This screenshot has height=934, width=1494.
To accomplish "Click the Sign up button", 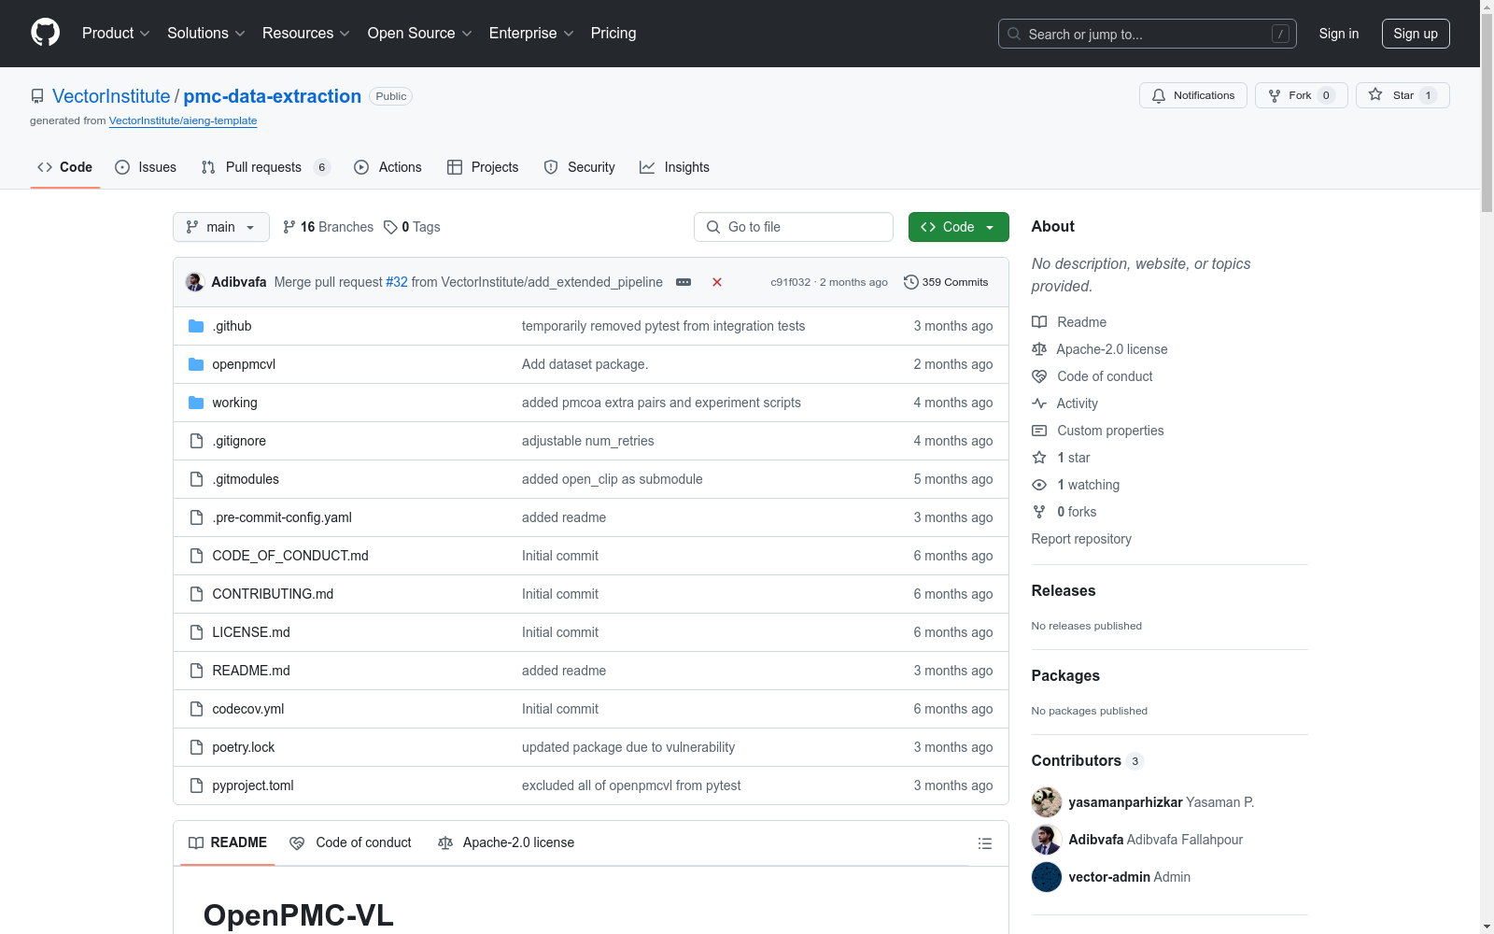I will (1416, 34).
